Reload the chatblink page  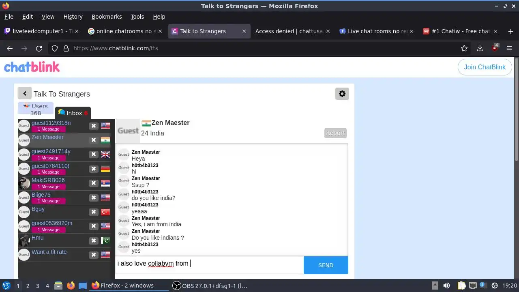[39, 48]
